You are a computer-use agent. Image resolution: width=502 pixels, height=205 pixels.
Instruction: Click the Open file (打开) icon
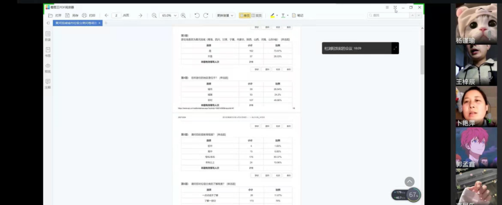pyautogui.click(x=50, y=15)
